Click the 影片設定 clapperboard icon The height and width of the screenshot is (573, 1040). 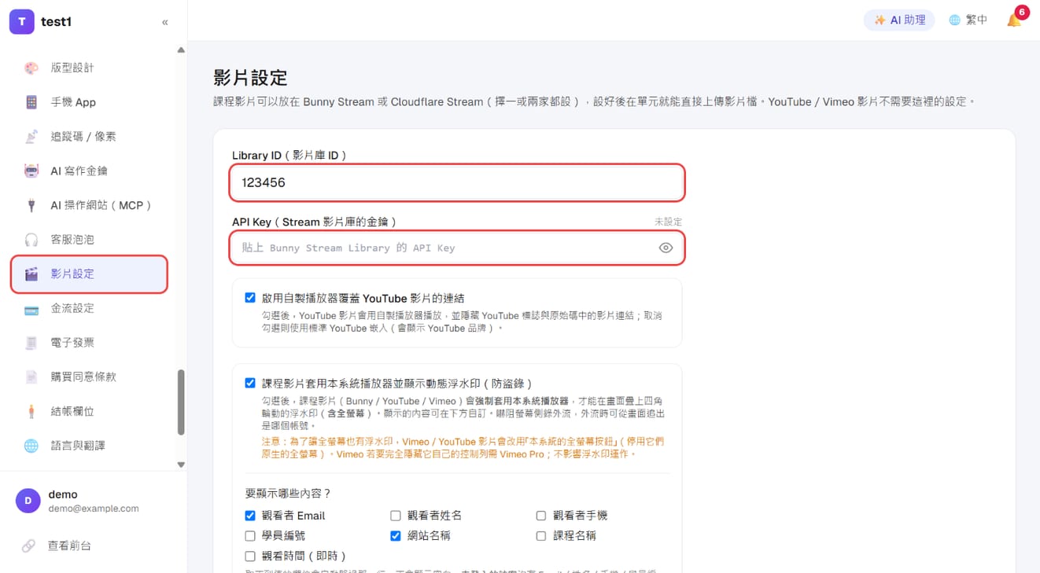click(31, 274)
